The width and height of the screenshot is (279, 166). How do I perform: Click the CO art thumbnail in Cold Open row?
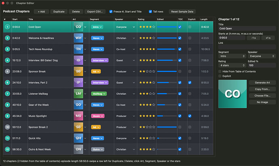[x=78, y=27]
